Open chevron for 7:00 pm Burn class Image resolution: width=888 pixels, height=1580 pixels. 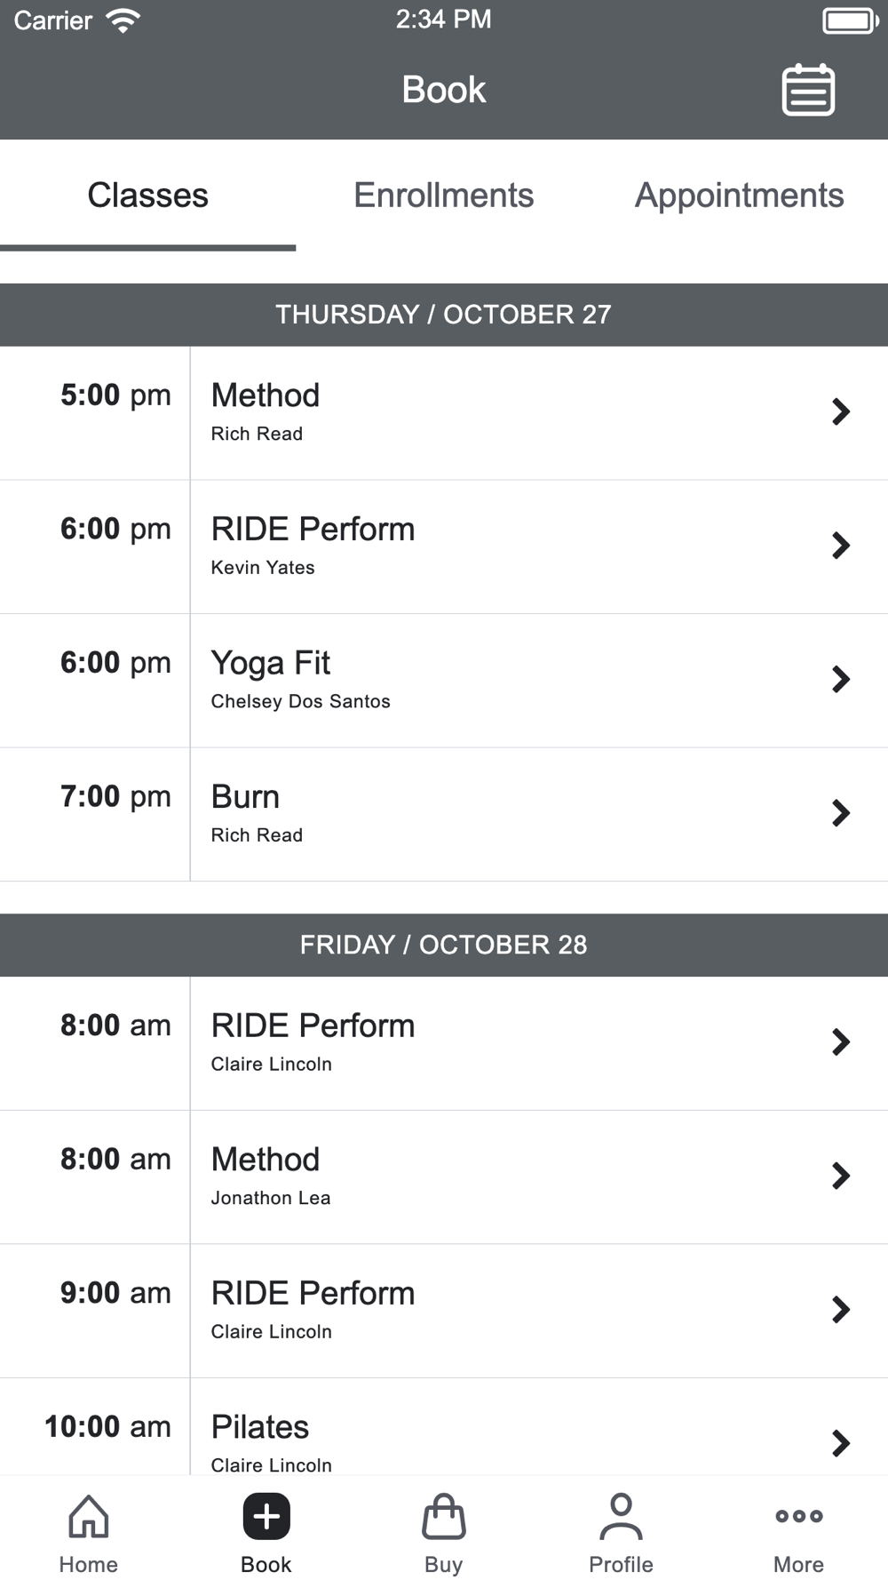pyautogui.click(x=840, y=813)
